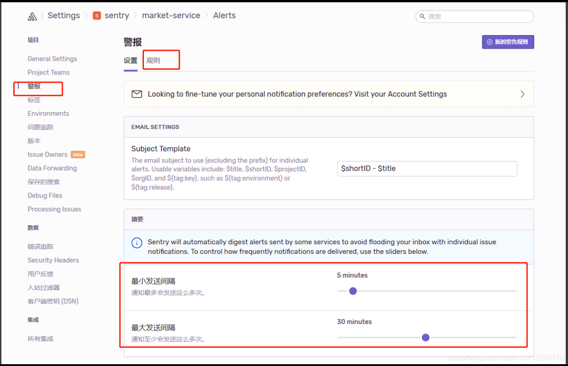This screenshot has height=366, width=568.
Task: Open Debug Files in sidebar
Action: point(45,196)
